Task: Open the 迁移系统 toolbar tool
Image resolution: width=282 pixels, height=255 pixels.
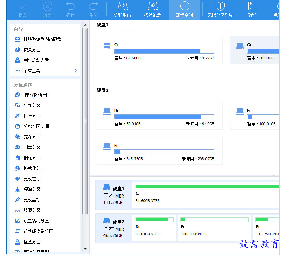Action: (x=122, y=10)
